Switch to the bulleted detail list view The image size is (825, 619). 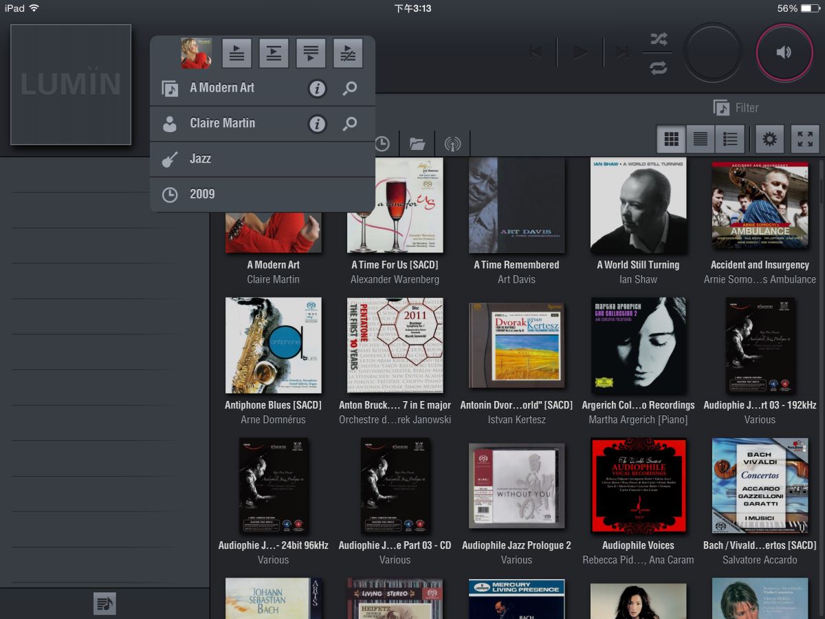[x=730, y=140]
